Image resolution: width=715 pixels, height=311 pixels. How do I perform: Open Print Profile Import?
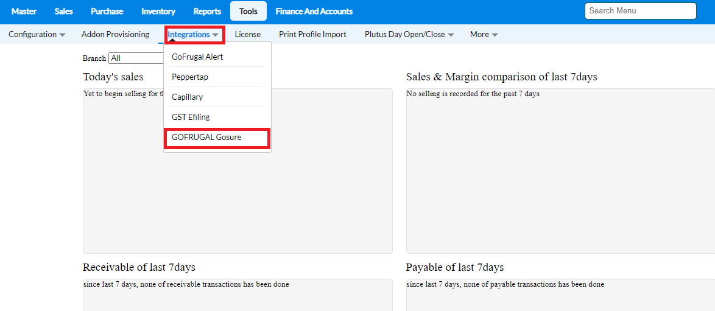click(x=312, y=35)
